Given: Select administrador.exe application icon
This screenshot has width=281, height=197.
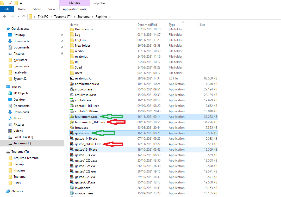Looking at the screenshot, I should pyautogui.click(x=72, y=84).
